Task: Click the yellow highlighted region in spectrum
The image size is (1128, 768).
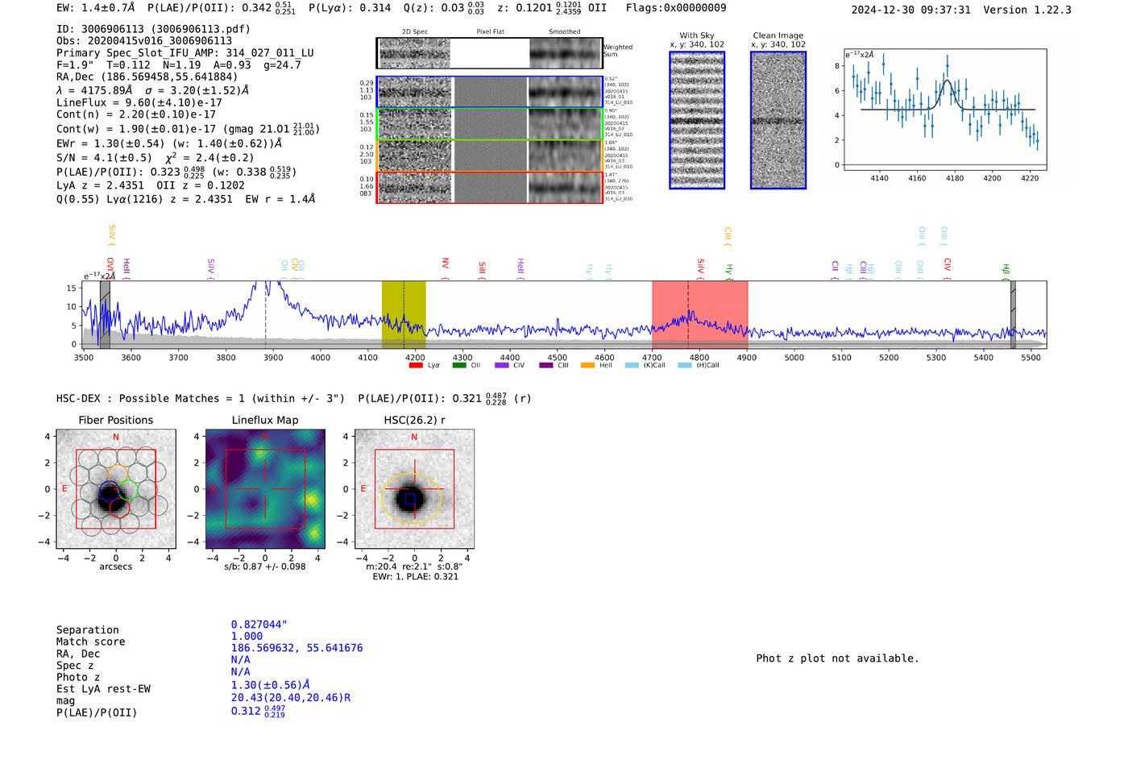Action: (x=404, y=314)
